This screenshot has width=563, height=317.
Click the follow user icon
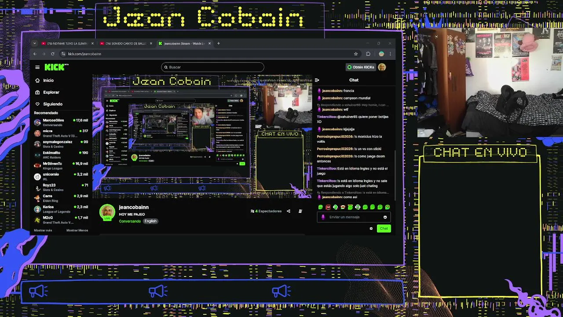(x=300, y=211)
